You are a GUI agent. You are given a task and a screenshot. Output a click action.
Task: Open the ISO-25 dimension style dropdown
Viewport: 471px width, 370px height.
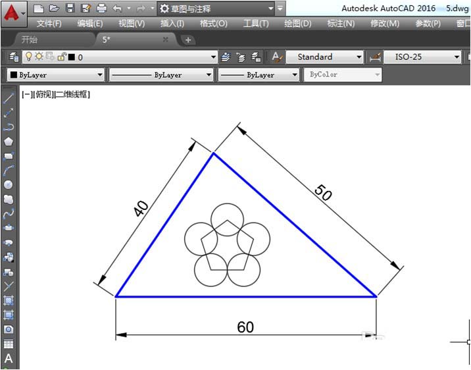click(x=457, y=57)
